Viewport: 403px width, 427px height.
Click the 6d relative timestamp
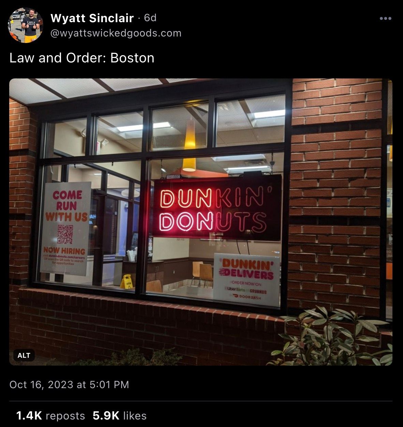pyautogui.click(x=150, y=18)
